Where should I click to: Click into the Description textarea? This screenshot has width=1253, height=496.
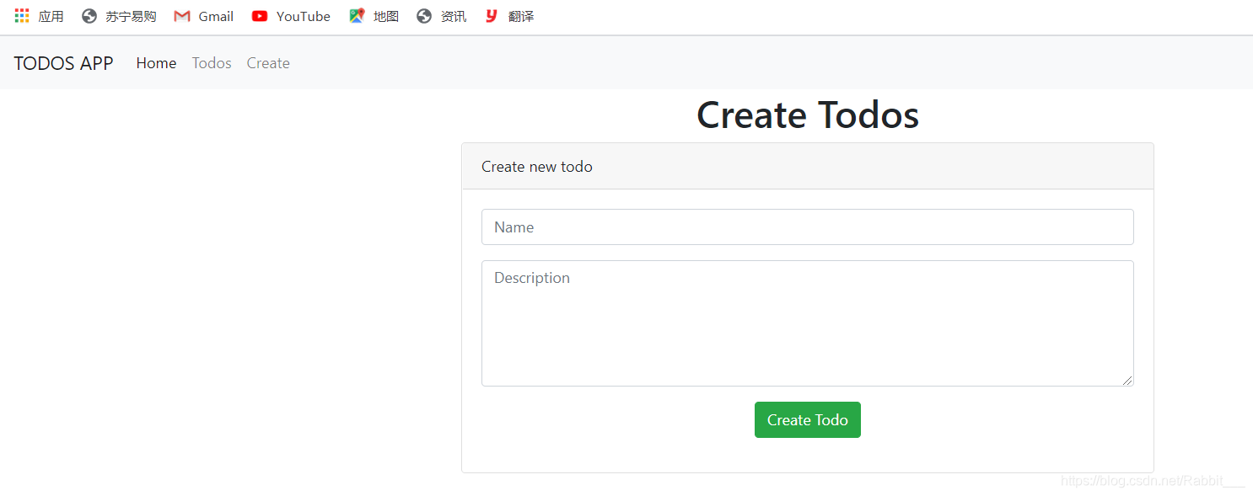point(807,323)
